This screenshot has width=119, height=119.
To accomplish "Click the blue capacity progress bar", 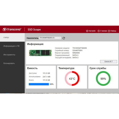I will click(x=39, y=84).
